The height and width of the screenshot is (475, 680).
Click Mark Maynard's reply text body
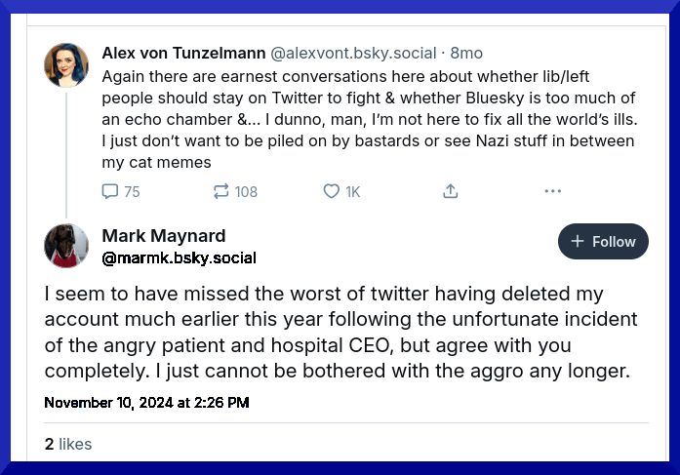coord(340,333)
